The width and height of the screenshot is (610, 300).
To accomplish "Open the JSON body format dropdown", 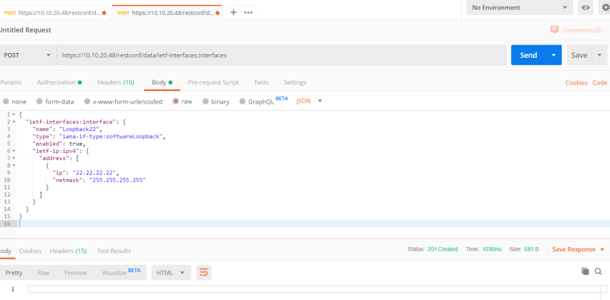I will click(x=309, y=101).
